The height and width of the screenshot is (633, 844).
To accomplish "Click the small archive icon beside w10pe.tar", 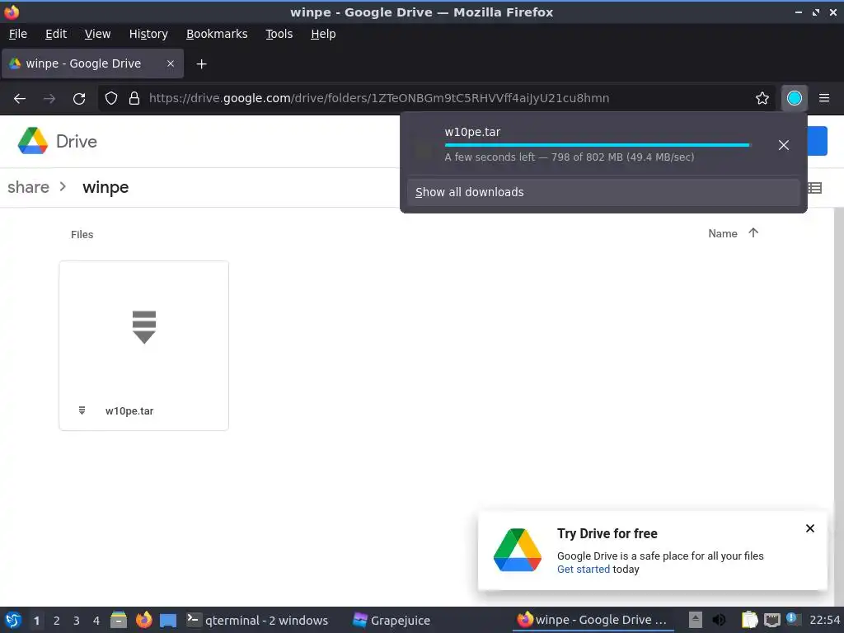I will click(x=82, y=410).
